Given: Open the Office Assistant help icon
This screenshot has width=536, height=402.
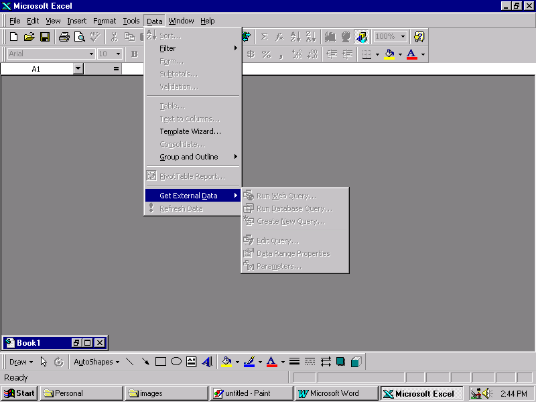Looking at the screenshot, I should click(x=419, y=37).
